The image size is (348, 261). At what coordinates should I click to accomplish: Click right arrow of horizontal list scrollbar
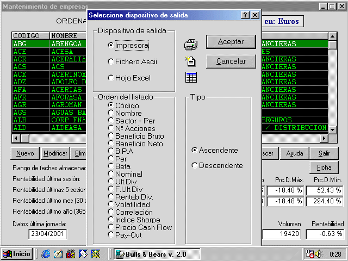[x=324, y=139]
